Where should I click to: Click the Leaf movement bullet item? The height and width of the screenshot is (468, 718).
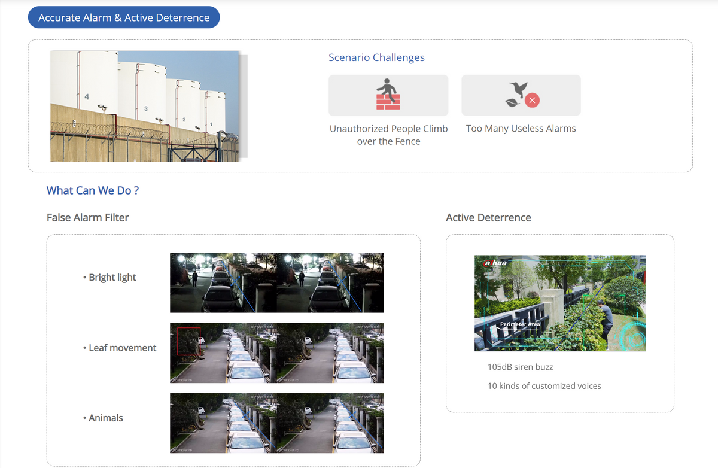[x=120, y=348]
